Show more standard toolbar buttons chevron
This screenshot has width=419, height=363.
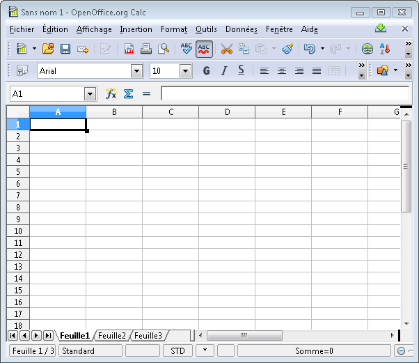click(x=408, y=44)
